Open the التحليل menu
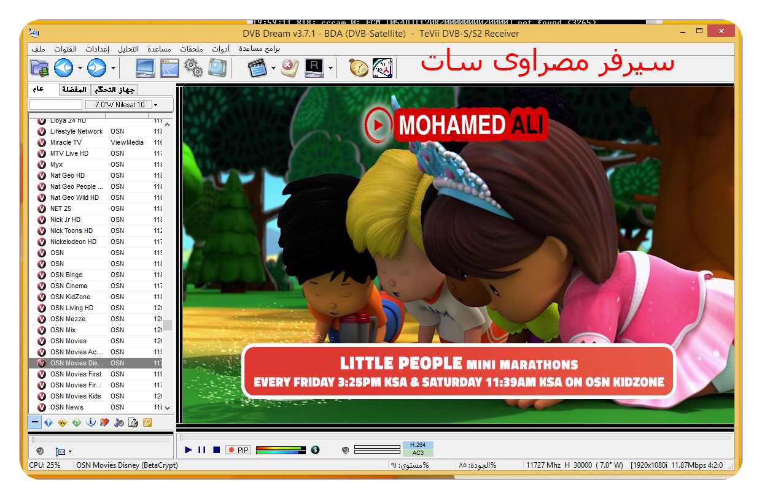 [x=128, y=48]
